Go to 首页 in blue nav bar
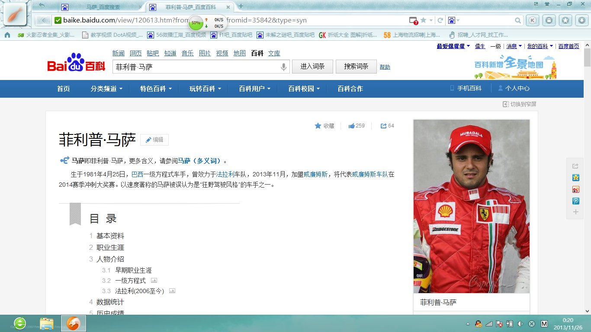The width and height of the screenshot is (591, 332). pyautogui.click(x=64, y=89)
